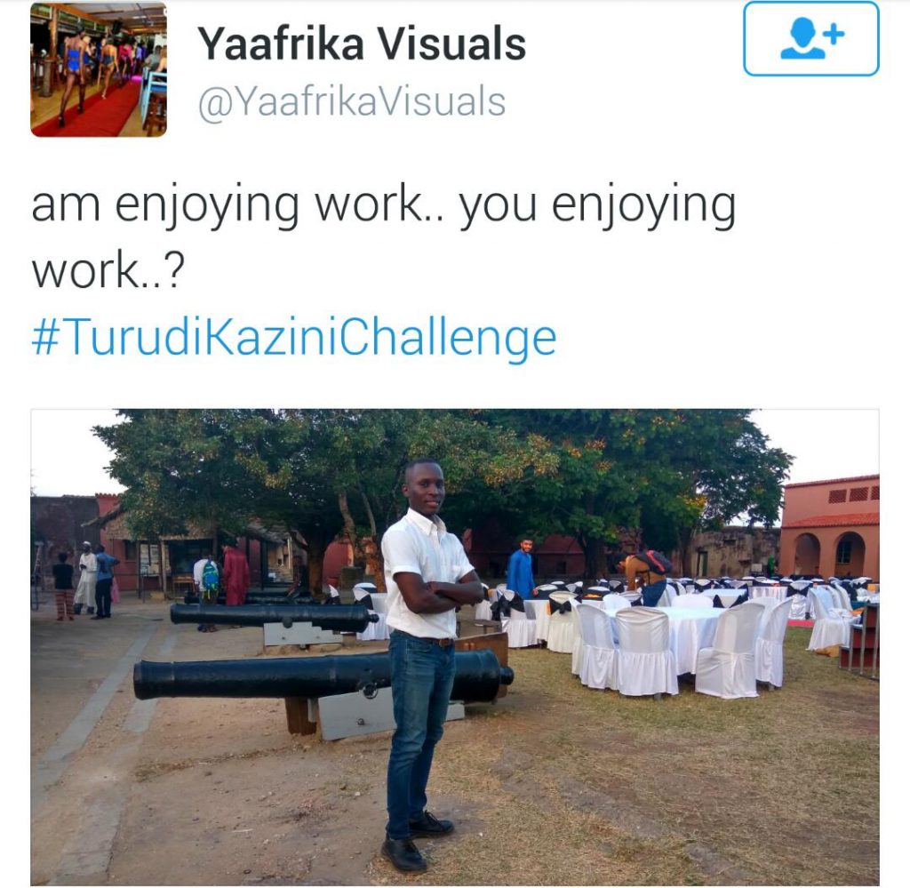
Task: Open the Yaafrika Visuals display name
Action: coord(362,44)
